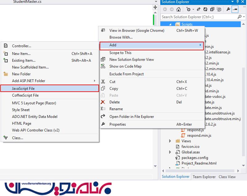Viewport: 247px width, 196px height.
Task: Collapse the Scripts folder node
Action: [170, 24]
